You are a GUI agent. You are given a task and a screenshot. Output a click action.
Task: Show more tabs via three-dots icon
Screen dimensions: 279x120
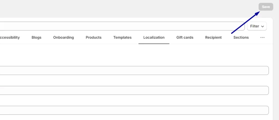point(262,37)
